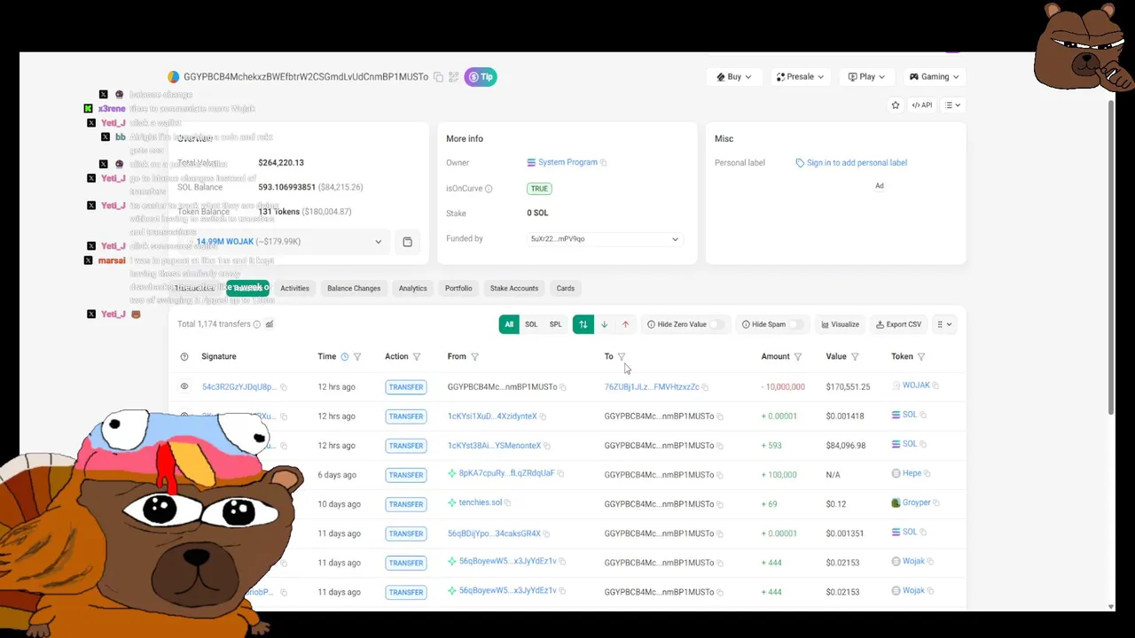Click the purple Tip button
The height and width of the screenshot is (638, 1135).
pyautogui.click(x=481, y=77)
